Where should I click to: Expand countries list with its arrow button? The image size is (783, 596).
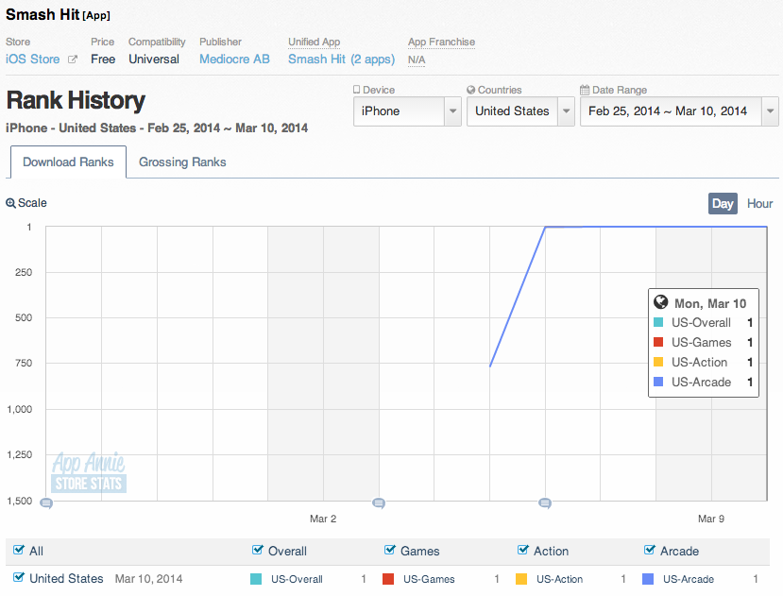point(566,111)
